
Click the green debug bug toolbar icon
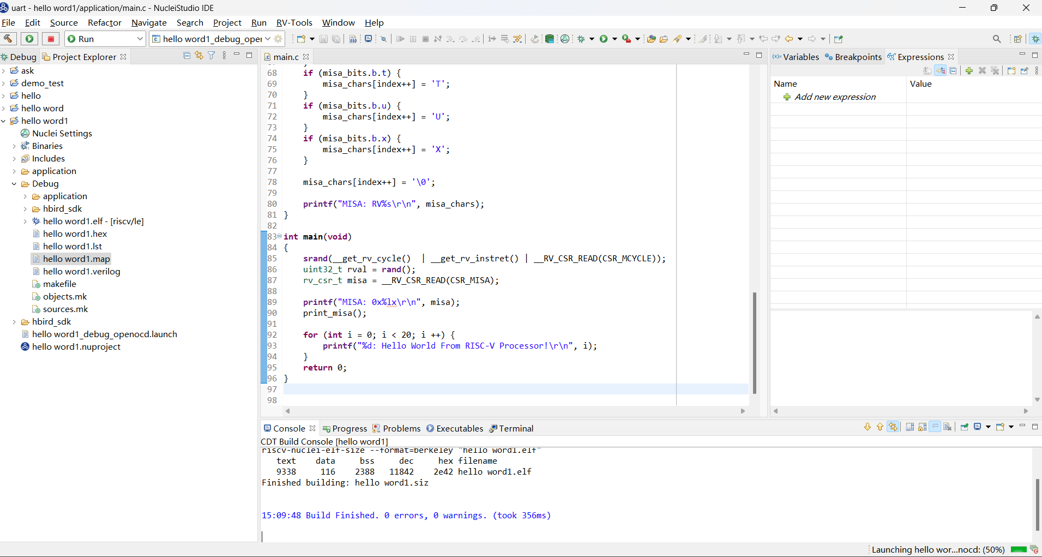[x=581, y=39]
